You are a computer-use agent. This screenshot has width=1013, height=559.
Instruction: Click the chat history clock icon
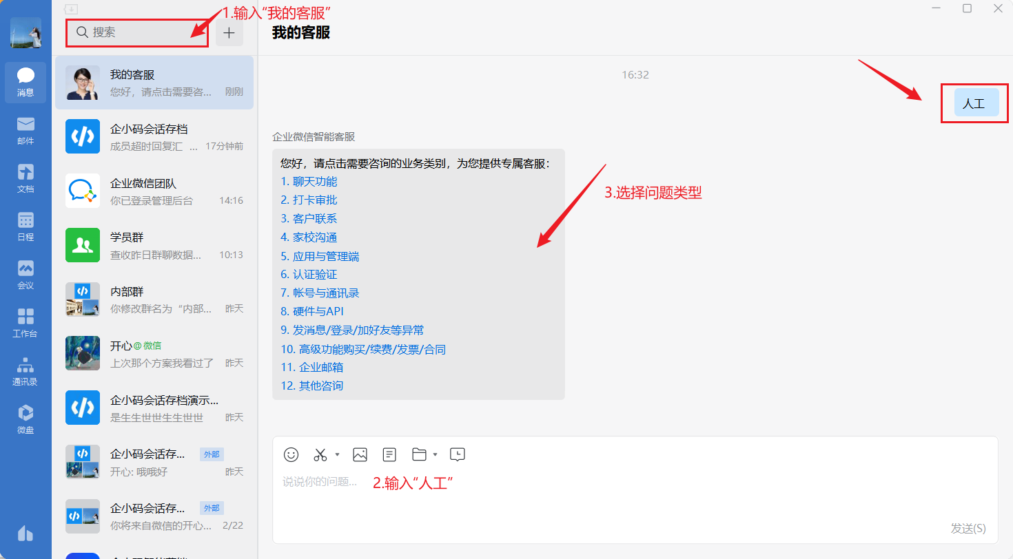458,454
